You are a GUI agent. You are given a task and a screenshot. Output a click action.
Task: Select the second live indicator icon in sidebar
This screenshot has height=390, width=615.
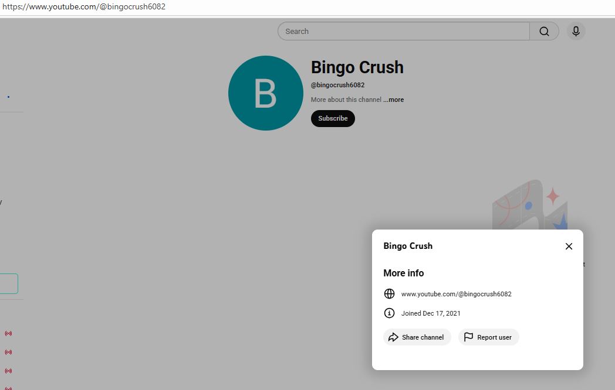click(8, 352)
